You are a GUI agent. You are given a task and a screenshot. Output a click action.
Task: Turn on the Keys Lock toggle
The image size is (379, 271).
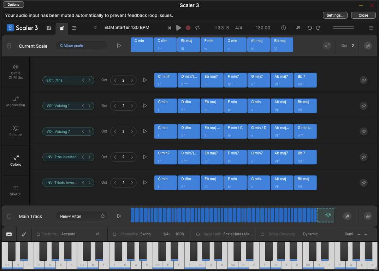198,234
